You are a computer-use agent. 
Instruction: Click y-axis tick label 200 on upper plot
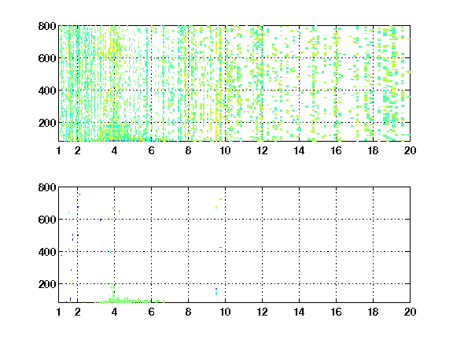click(x=47, y=123)
